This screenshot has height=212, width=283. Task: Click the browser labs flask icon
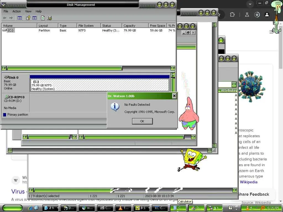click(x=247, y=15)
